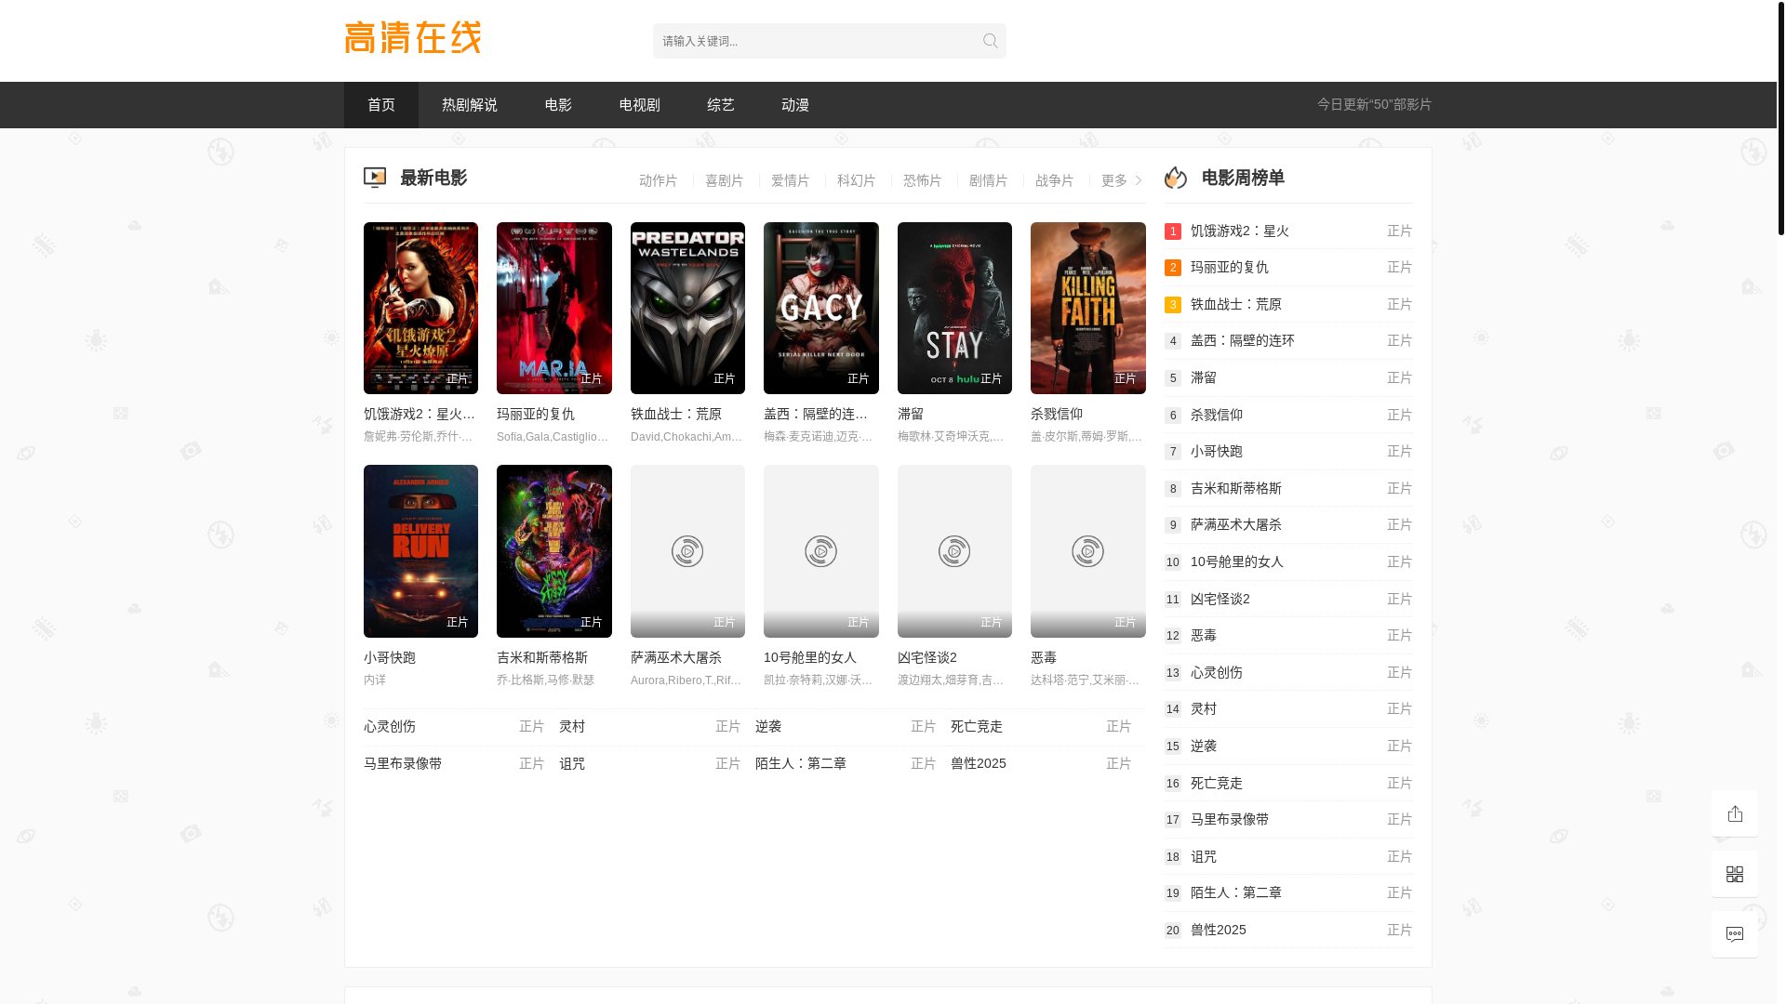Open the MAR.IA movie poster
Image resolution: width=1786 pixels, height=1004 pixels.
(x=554, y=308)
